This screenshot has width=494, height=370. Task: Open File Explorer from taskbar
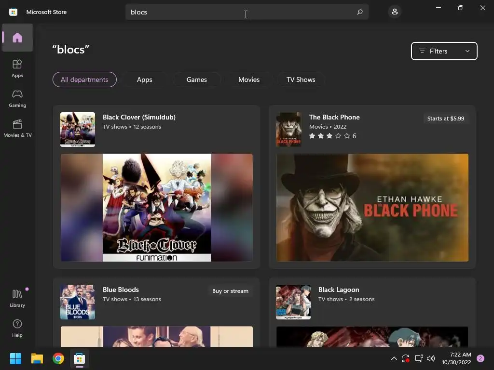(37, 358)
